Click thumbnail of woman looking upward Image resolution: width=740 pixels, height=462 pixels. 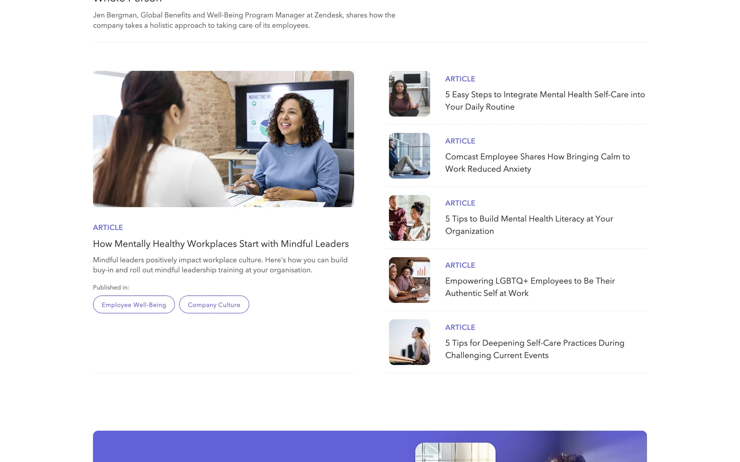tap(409, 342)
